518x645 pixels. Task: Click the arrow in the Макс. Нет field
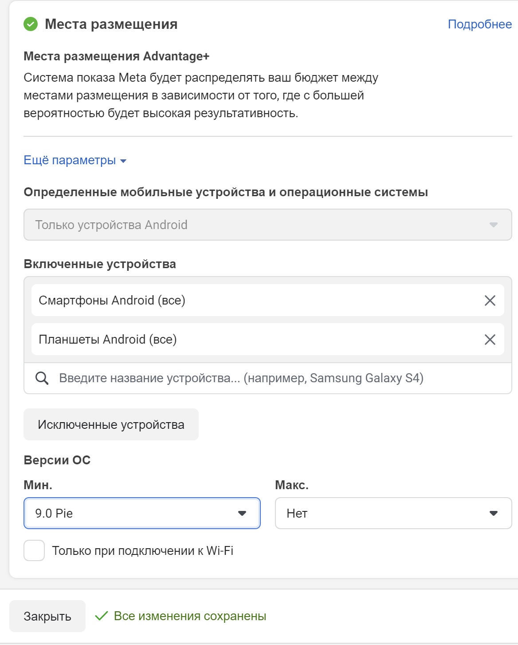(494, 513)
